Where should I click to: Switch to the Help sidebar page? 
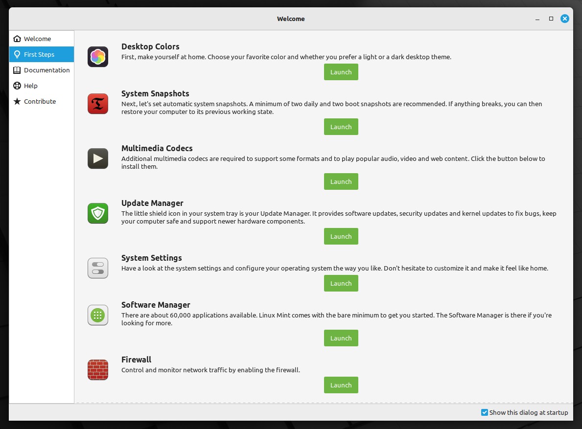click(42, 86)
